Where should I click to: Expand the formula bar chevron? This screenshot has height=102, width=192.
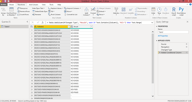(x=152, y=23)
